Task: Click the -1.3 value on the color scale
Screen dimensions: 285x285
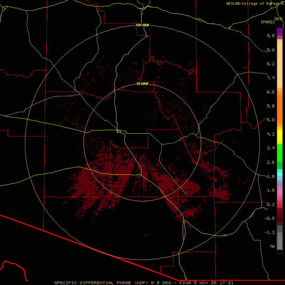Action: (x=269, y=232)
